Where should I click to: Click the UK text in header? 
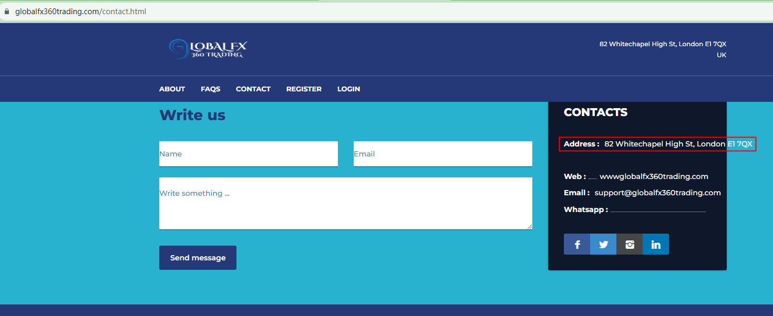722,55
